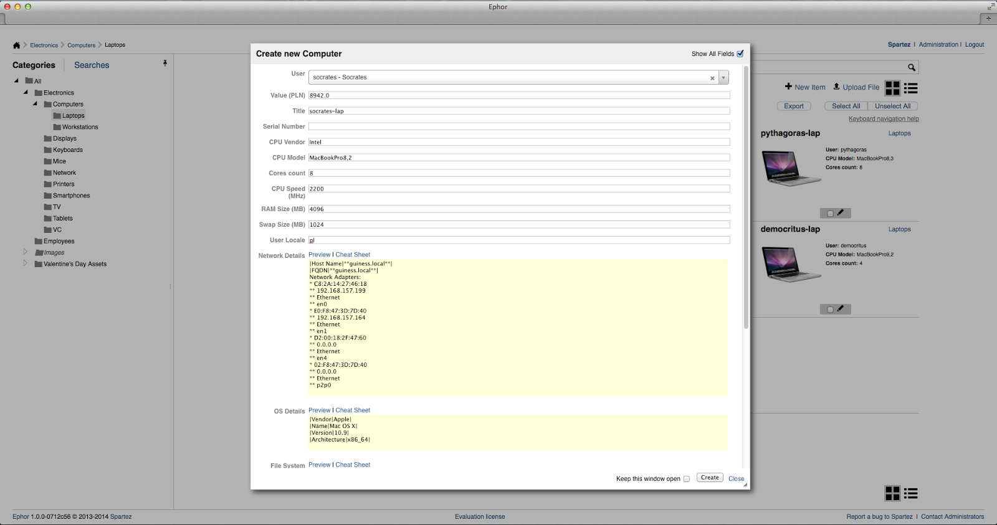Image resolution: width=997 pixels, height=525 pixels.
Task: Open the Administration menu link
Action: 938,45
